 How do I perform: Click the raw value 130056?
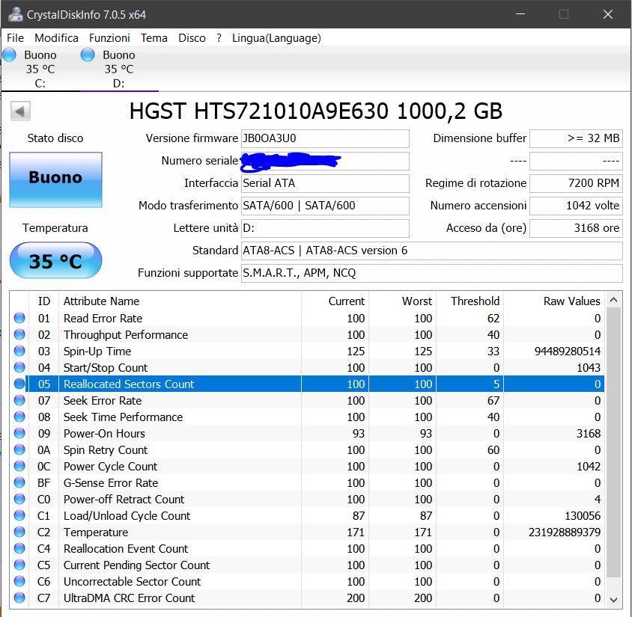583,516
